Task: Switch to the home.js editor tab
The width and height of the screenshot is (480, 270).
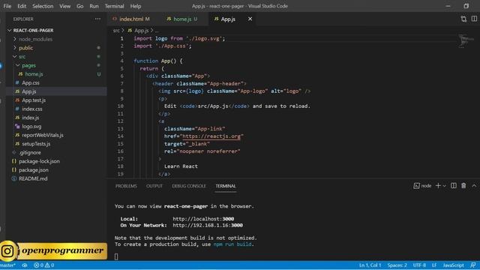Action: [182, 19]
